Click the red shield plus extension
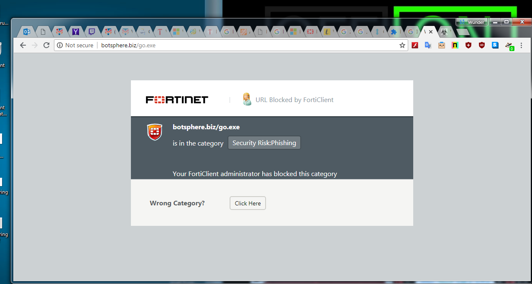Screen dimensions: 532x284 pos(468,45)
